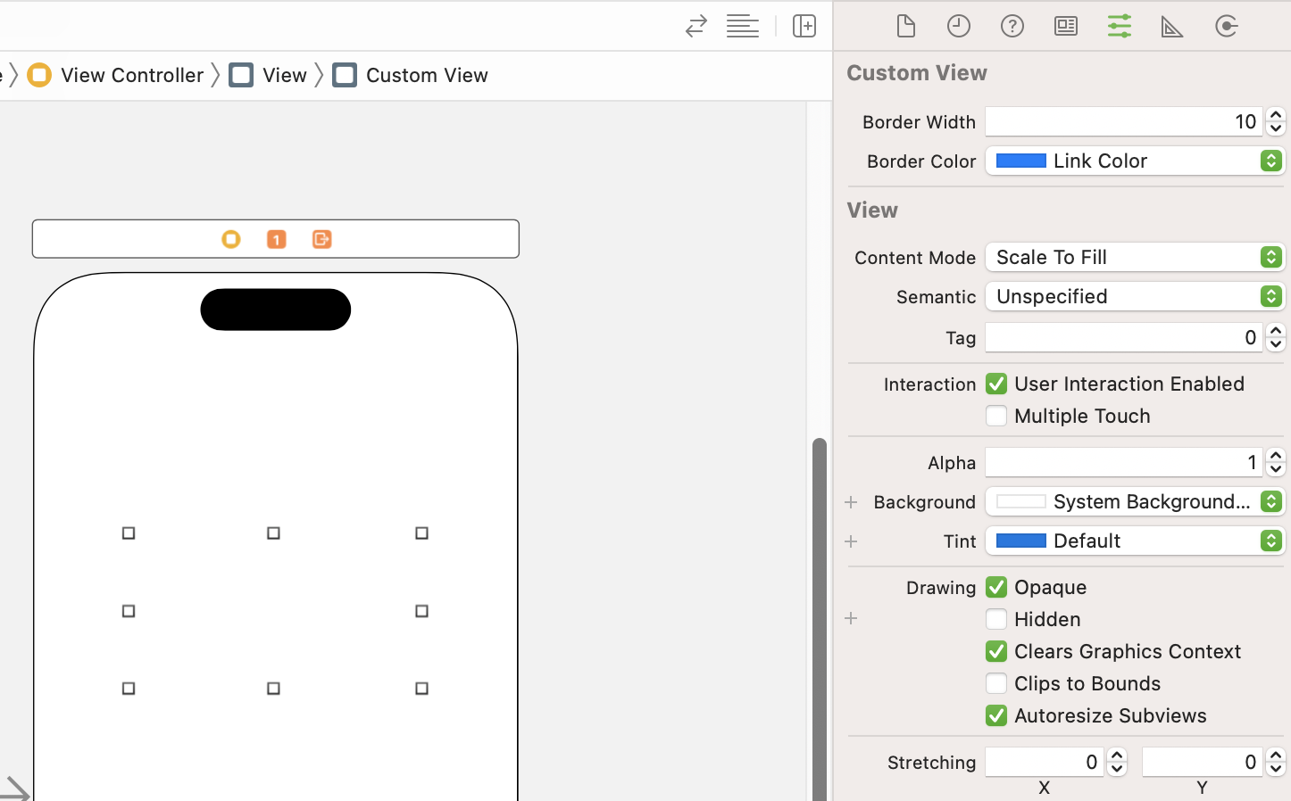Click the plus button beside Hidden
The width and height of the screenshot is (1291, 801).
(851, 618)
